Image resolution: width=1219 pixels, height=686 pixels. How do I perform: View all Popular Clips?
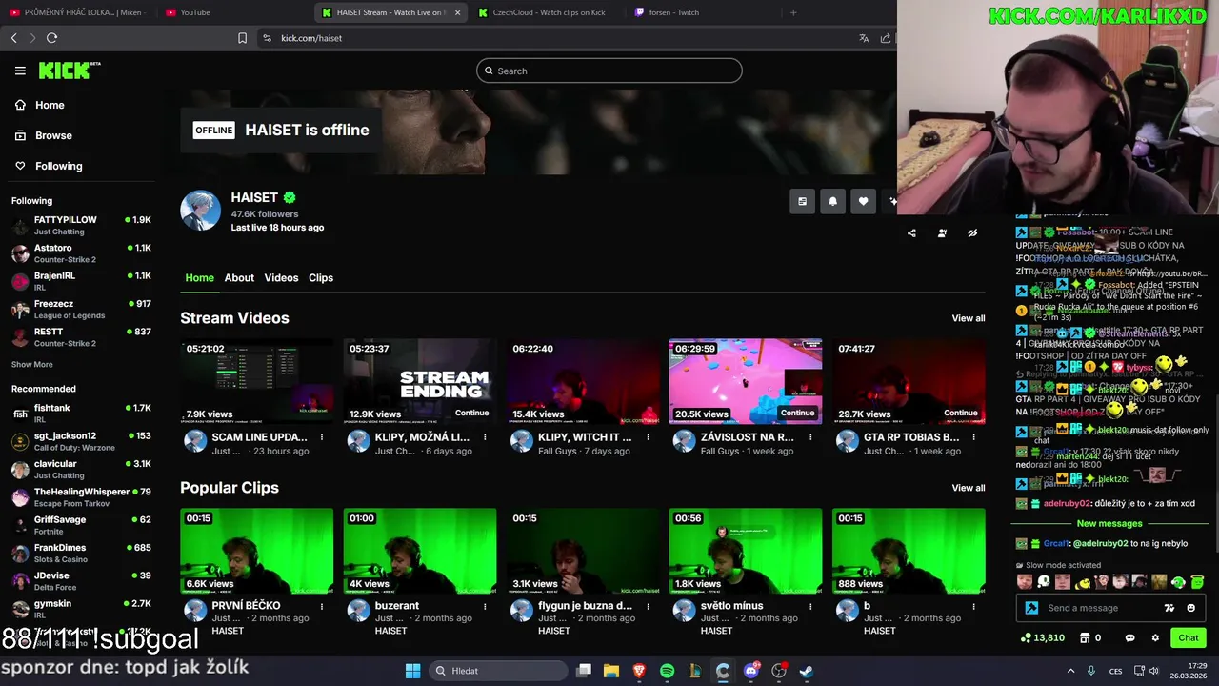point(969,488)
